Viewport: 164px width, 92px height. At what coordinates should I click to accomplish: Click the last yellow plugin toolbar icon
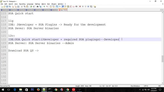(95, 7)
